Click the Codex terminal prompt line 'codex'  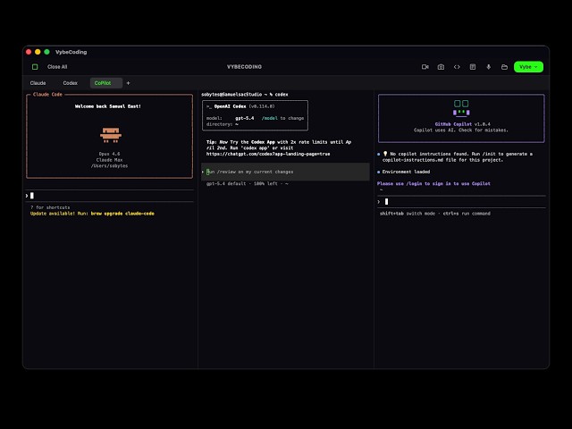pos(244,95)
